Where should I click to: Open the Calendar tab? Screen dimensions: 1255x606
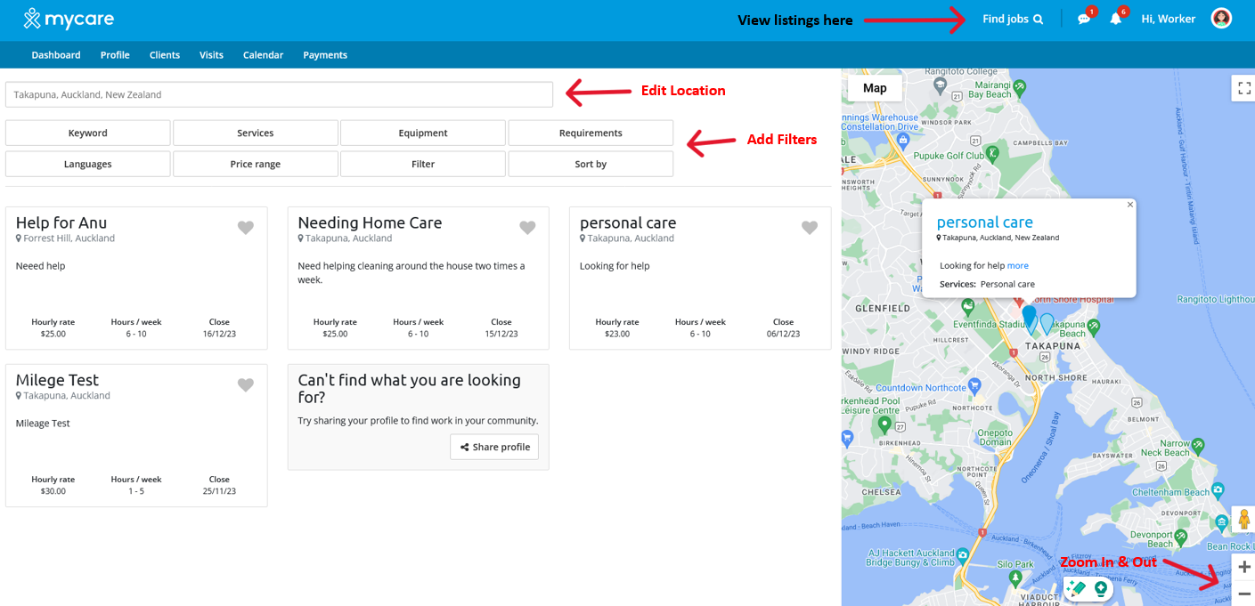click(263, 55)
